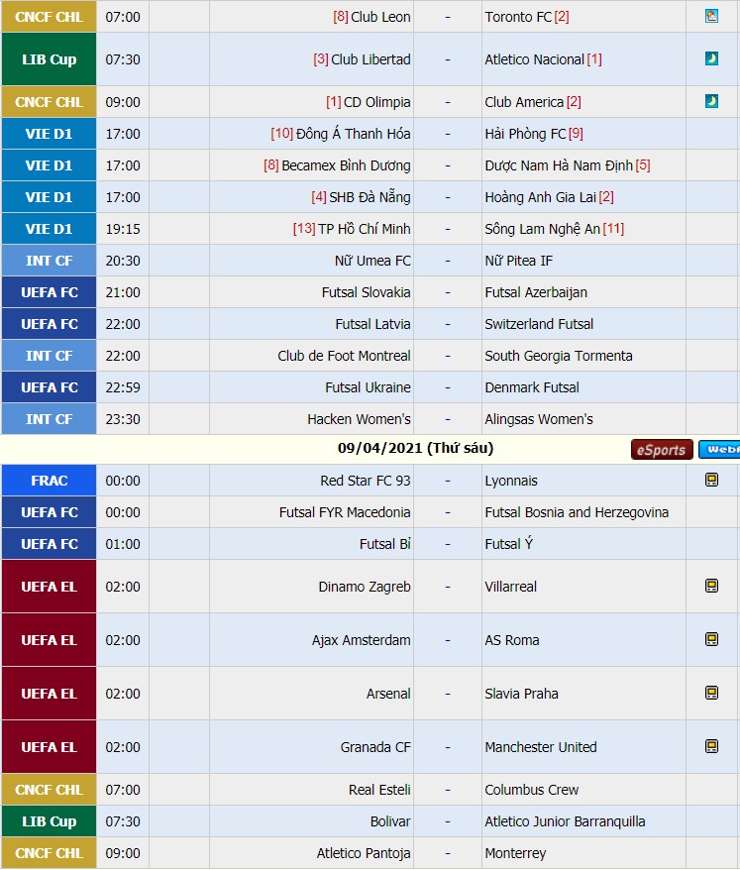Open team Denmark Futsal

point(532,387)
